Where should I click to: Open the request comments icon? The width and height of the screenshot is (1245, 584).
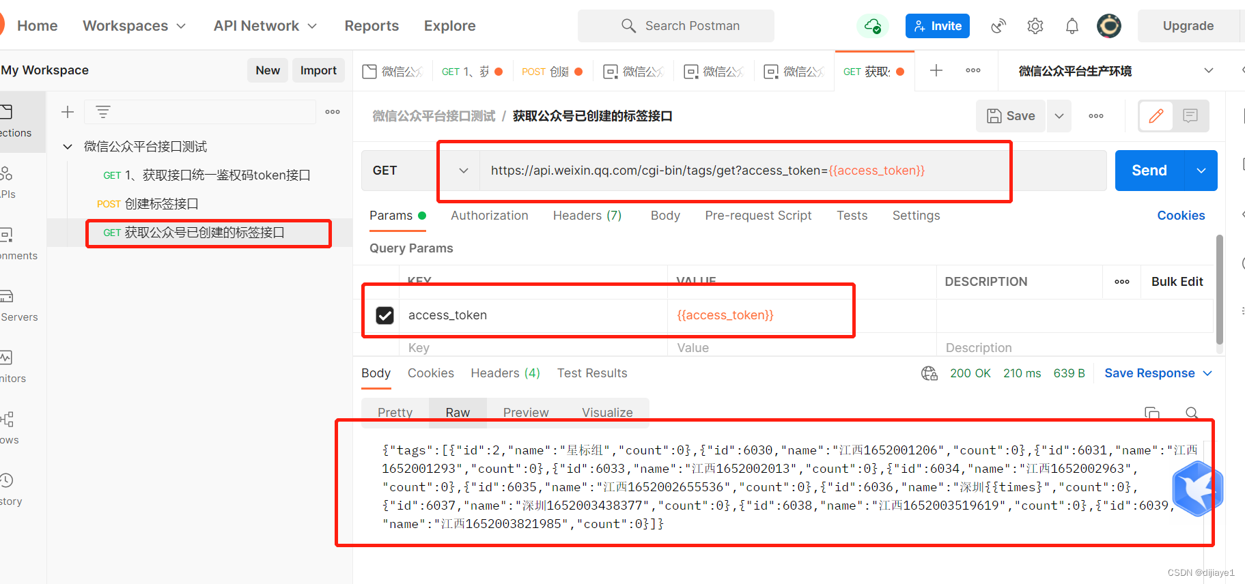click(x=1190, y=116)
